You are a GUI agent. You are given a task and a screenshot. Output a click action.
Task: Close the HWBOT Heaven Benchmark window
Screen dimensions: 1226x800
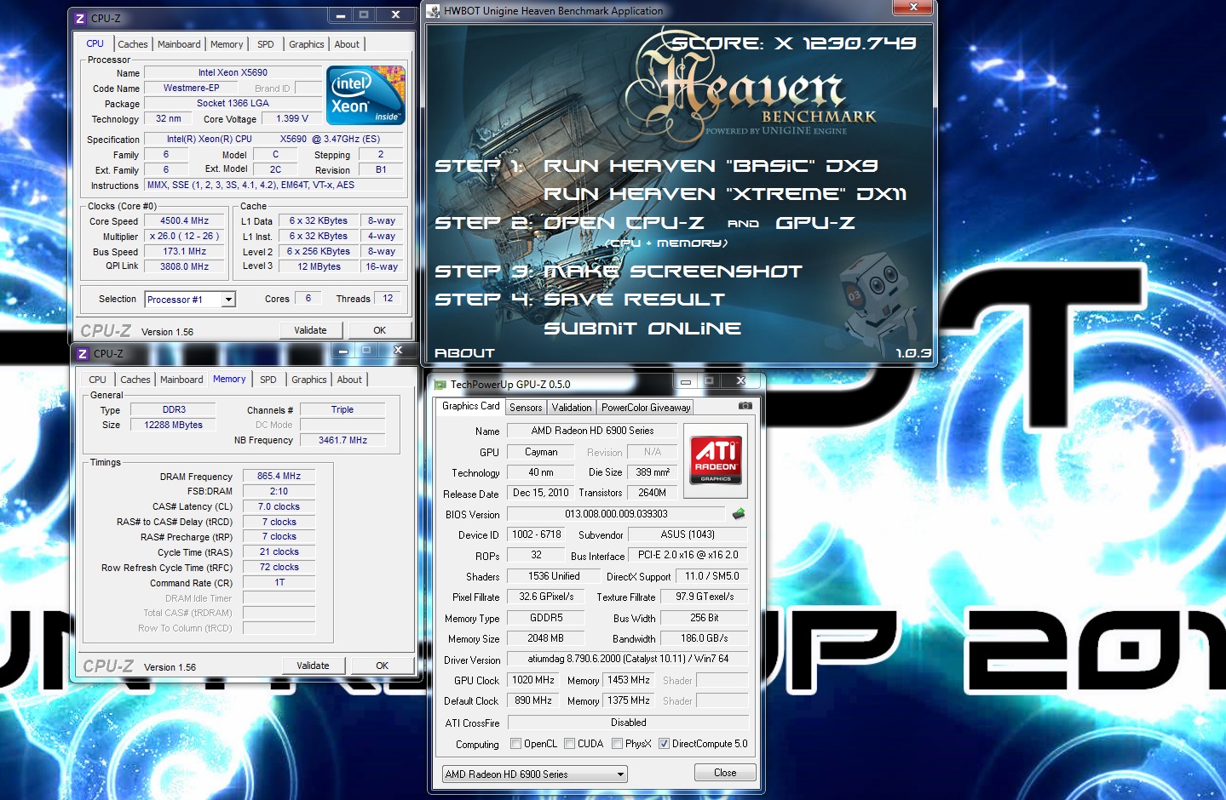913,7
